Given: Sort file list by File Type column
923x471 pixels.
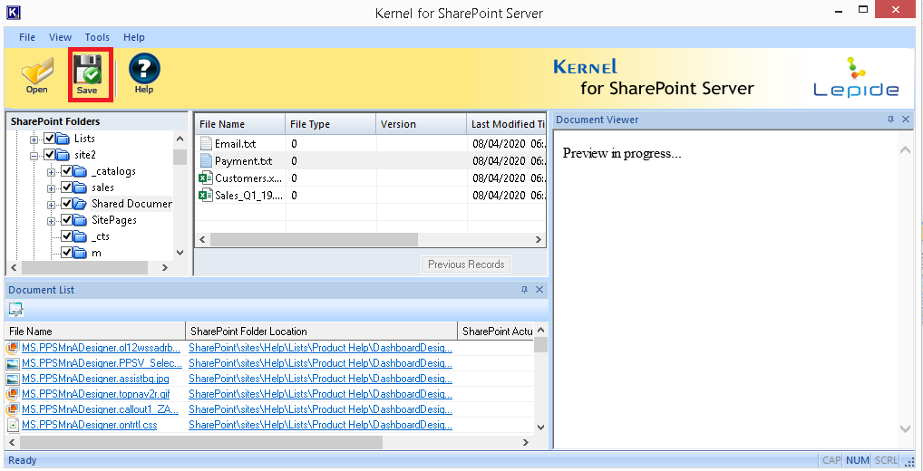Looking at the screenshot, I should point(330,124).
